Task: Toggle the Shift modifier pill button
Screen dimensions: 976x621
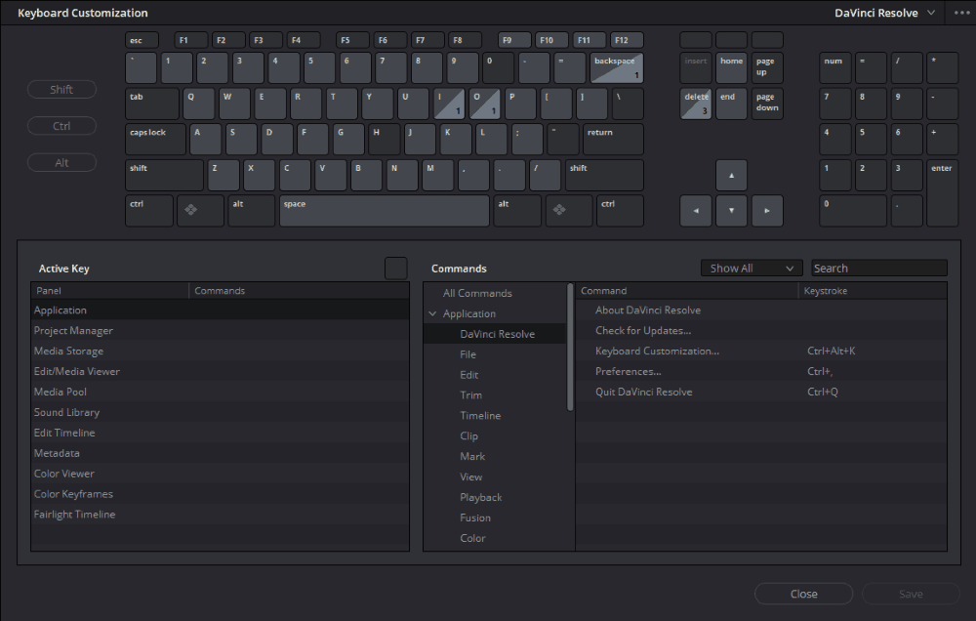Action: [x=61, y=90]
